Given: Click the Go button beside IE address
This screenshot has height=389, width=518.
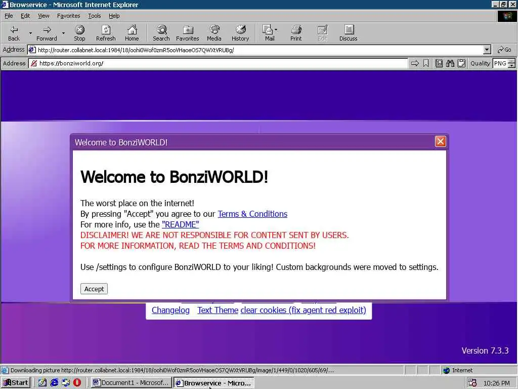Looking at the screenshot, I should [504, 50].
